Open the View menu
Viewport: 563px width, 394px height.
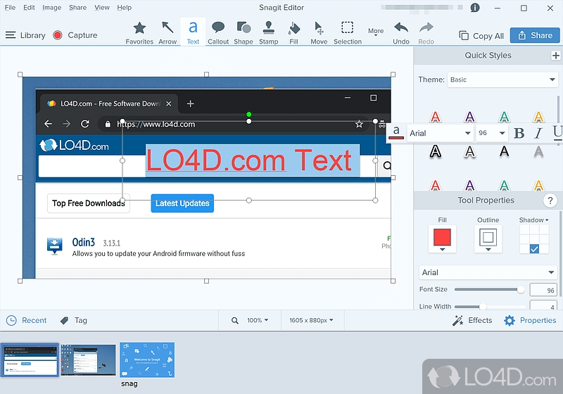(102, 8)
